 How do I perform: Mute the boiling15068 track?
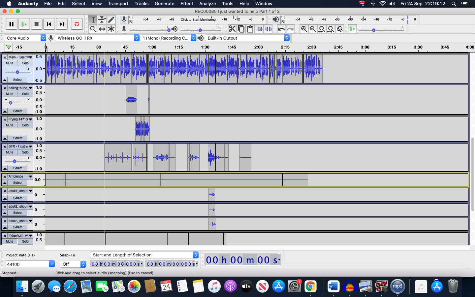10,94
